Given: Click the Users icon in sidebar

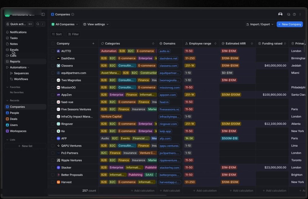Looking at the screenshot, I should [x=7, y=125].
